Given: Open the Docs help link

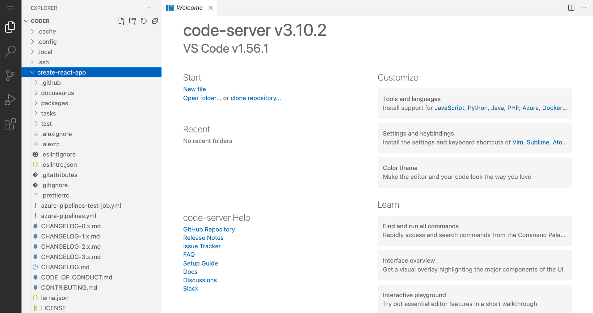Looking at the screenshot, I should pyautogui.click(x=190, y=272).
